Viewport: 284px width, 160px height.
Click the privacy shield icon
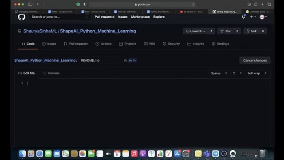pos(85,4)
